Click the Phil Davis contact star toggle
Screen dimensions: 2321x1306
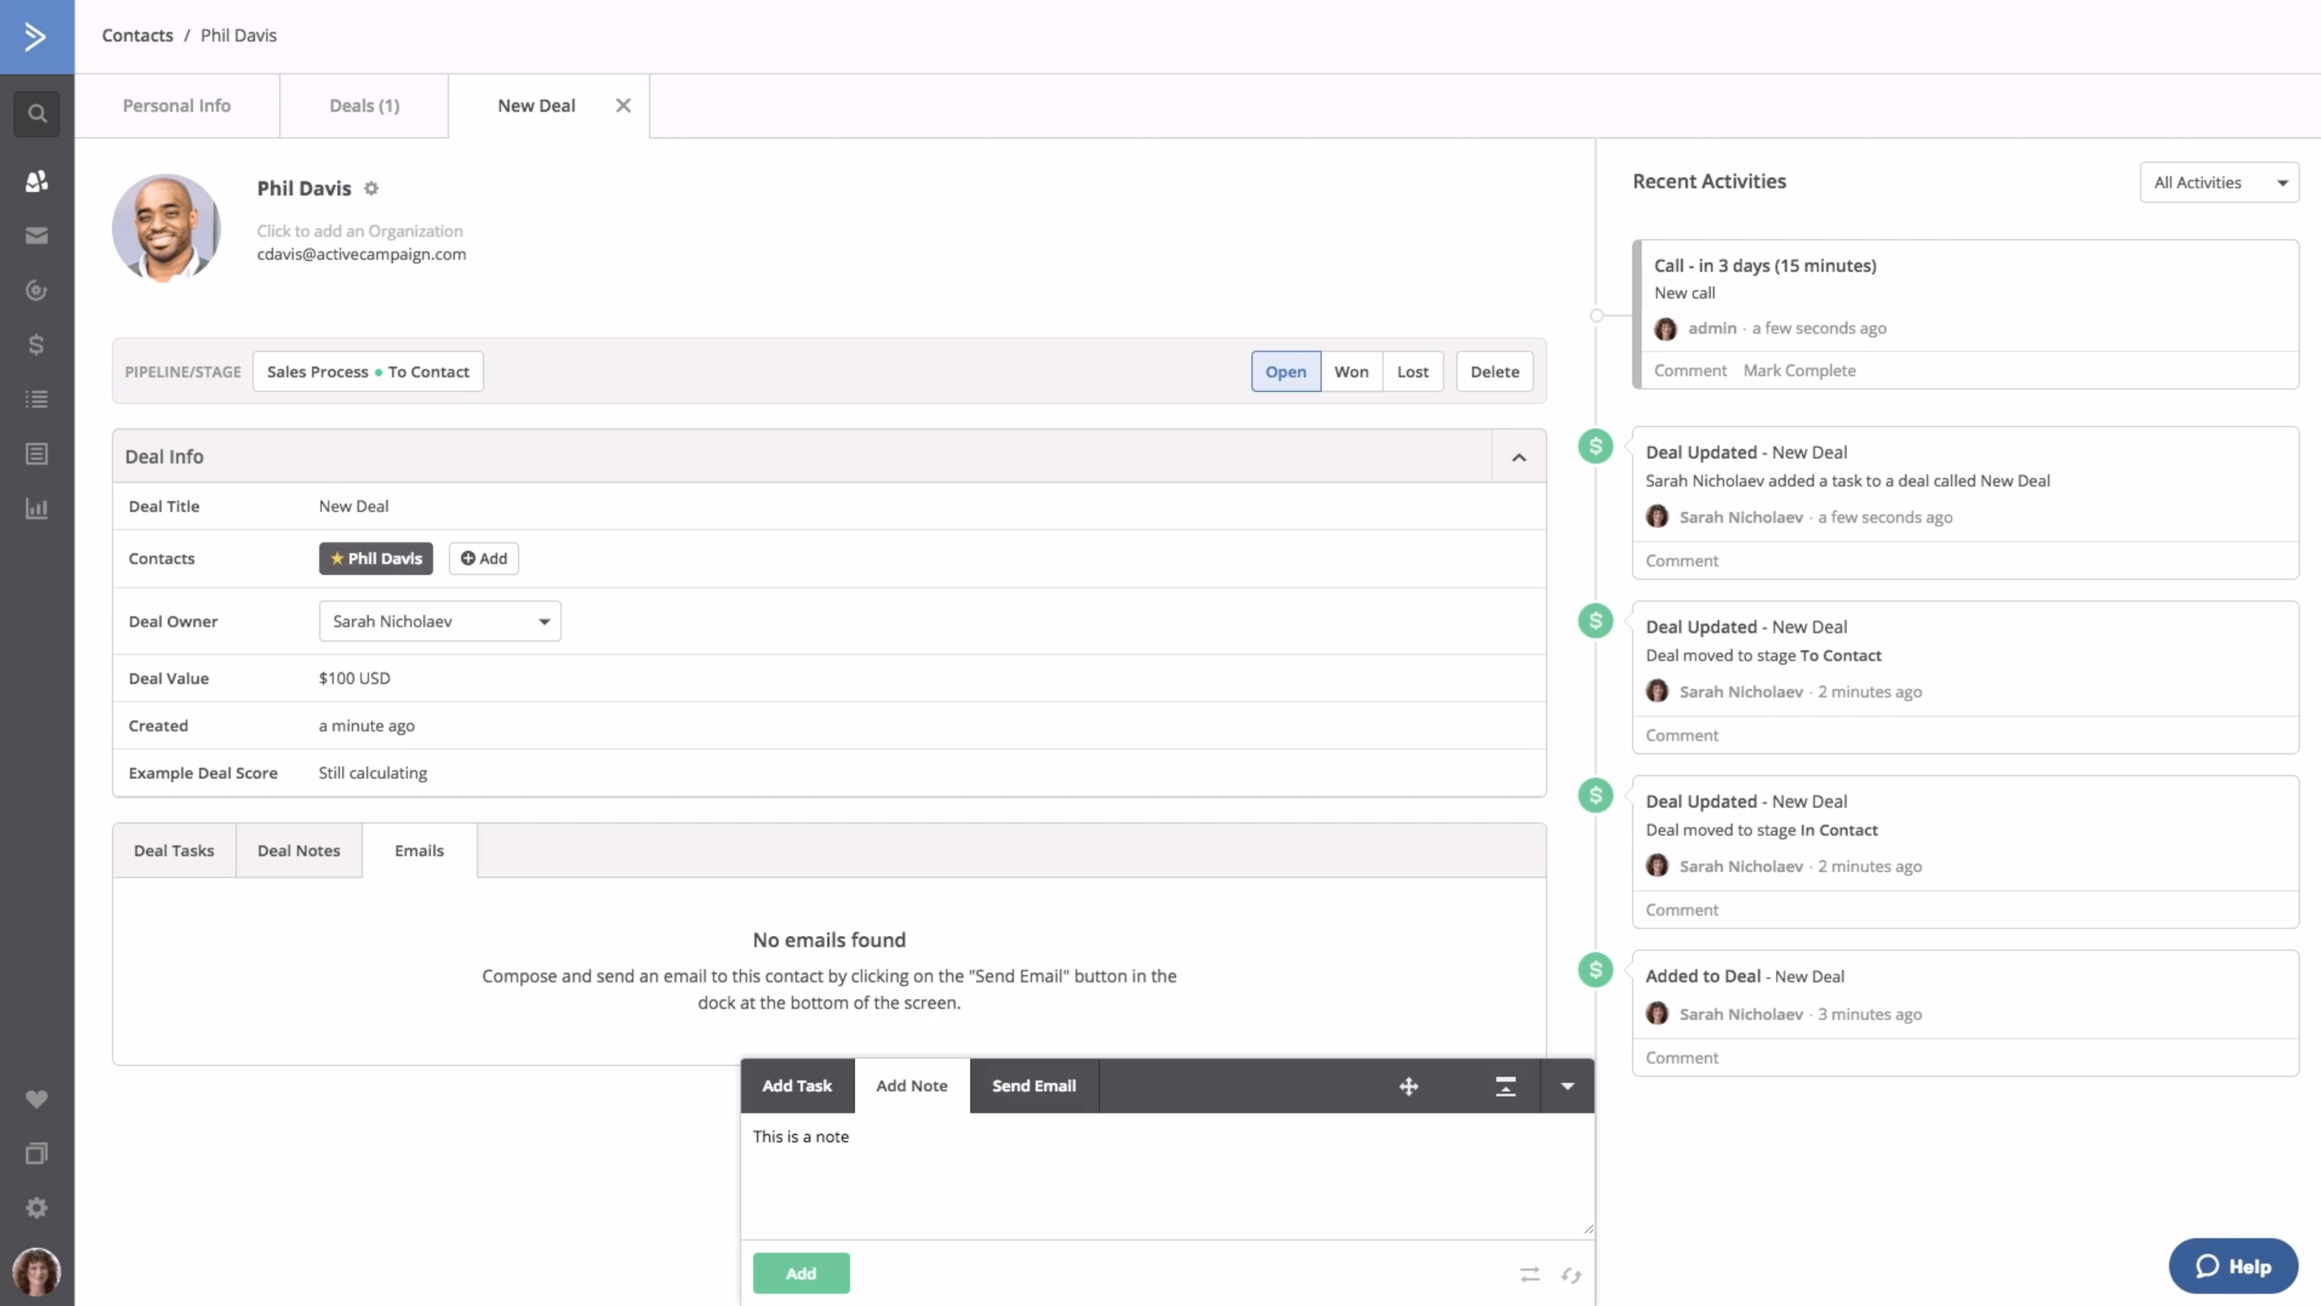tap(336, 558)
